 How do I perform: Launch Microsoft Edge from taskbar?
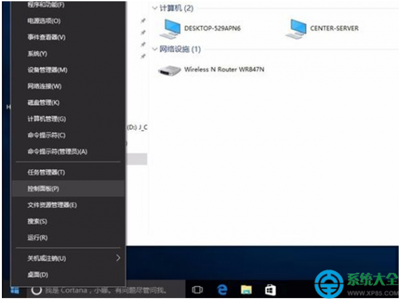[x=222, y=290]
